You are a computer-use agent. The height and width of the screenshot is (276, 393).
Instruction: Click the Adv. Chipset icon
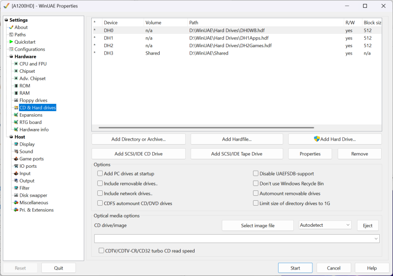(16, 78)
